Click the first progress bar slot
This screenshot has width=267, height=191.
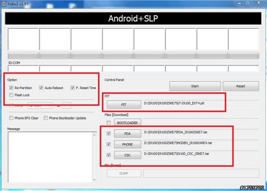(23, 55)
